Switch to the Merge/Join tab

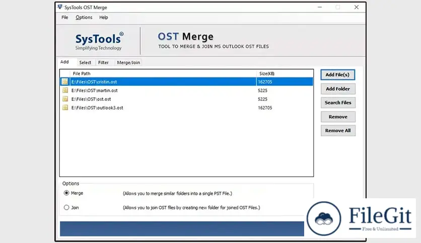(x=128, y=62)
